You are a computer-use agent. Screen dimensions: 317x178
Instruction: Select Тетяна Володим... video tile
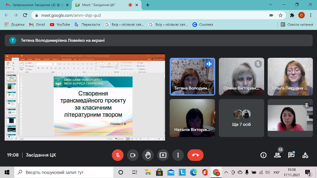(192, 77)
